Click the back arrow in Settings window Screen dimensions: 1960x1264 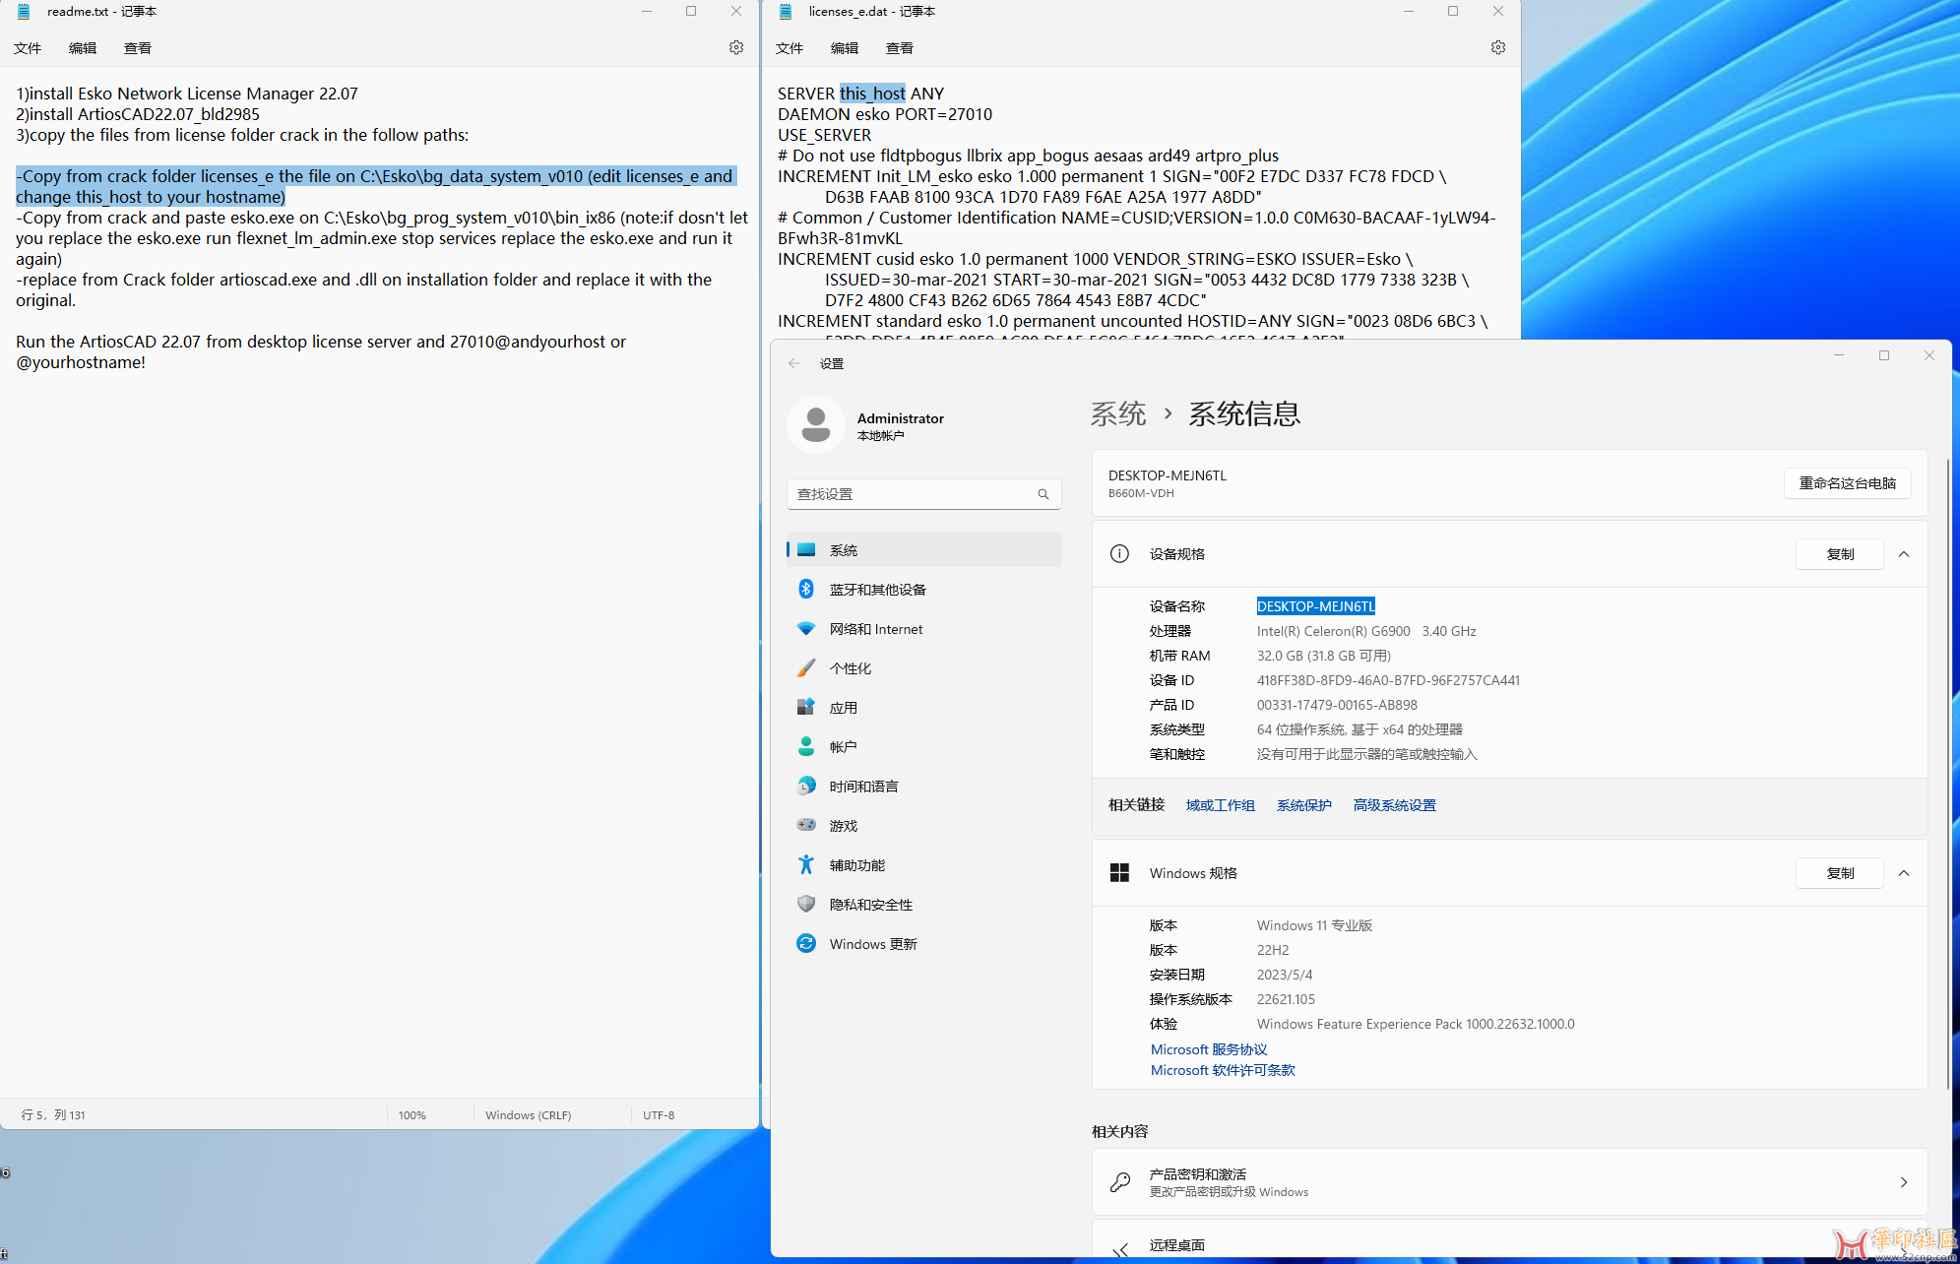[x=794, y=363]
